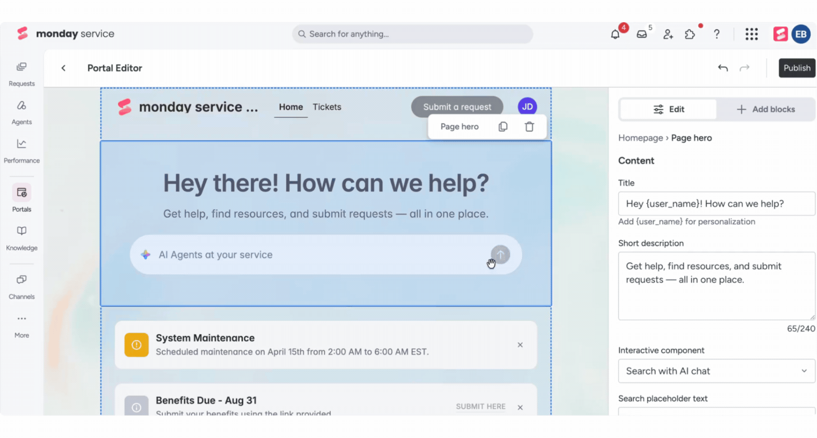Screen dimensions: 817x438
Task: Click the System Maintenance announcement title
Action: [x=205, y=338]
